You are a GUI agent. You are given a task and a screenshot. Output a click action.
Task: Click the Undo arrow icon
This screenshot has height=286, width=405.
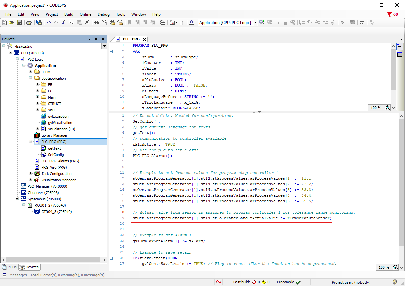point(49,22)
